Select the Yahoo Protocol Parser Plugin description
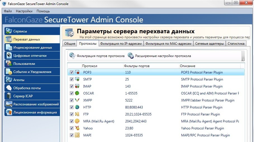The height and width of the screenshot is (142, 254). [x=203, y=128]
